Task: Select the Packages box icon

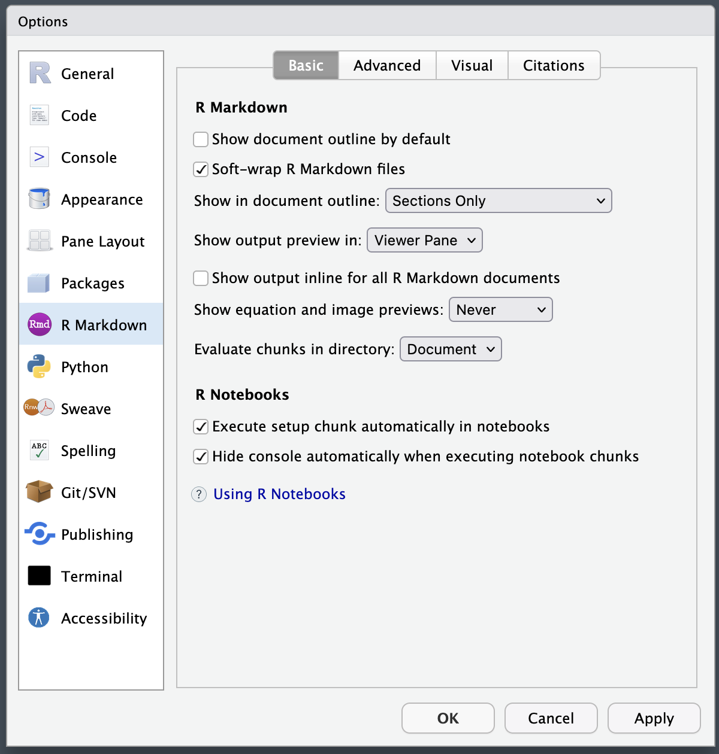Action: pyautogui.click(x=40, y=283)
